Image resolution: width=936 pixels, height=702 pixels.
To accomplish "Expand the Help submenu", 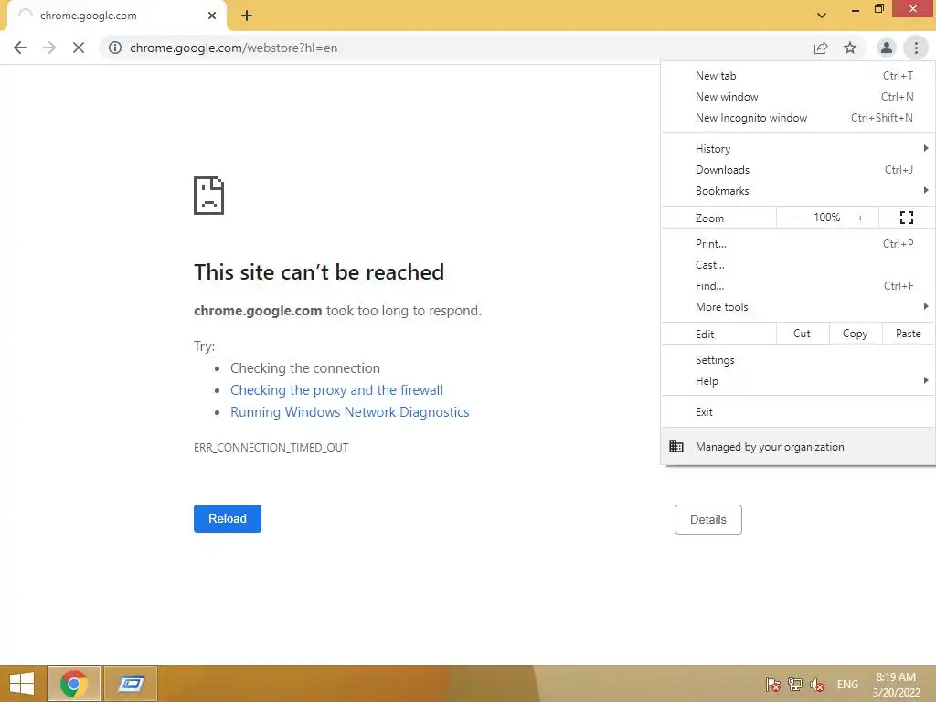I will coord(798,381).
